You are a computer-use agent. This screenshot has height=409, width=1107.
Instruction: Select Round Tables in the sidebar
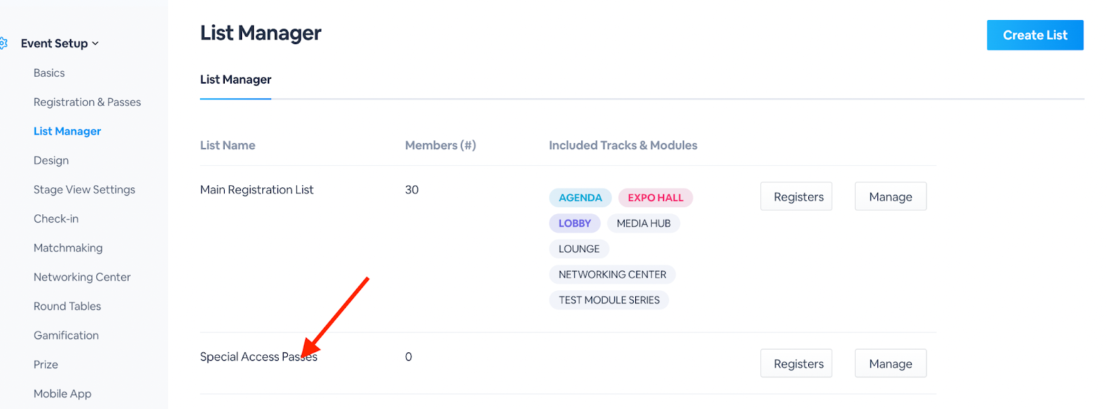click(x=67, y=306)
